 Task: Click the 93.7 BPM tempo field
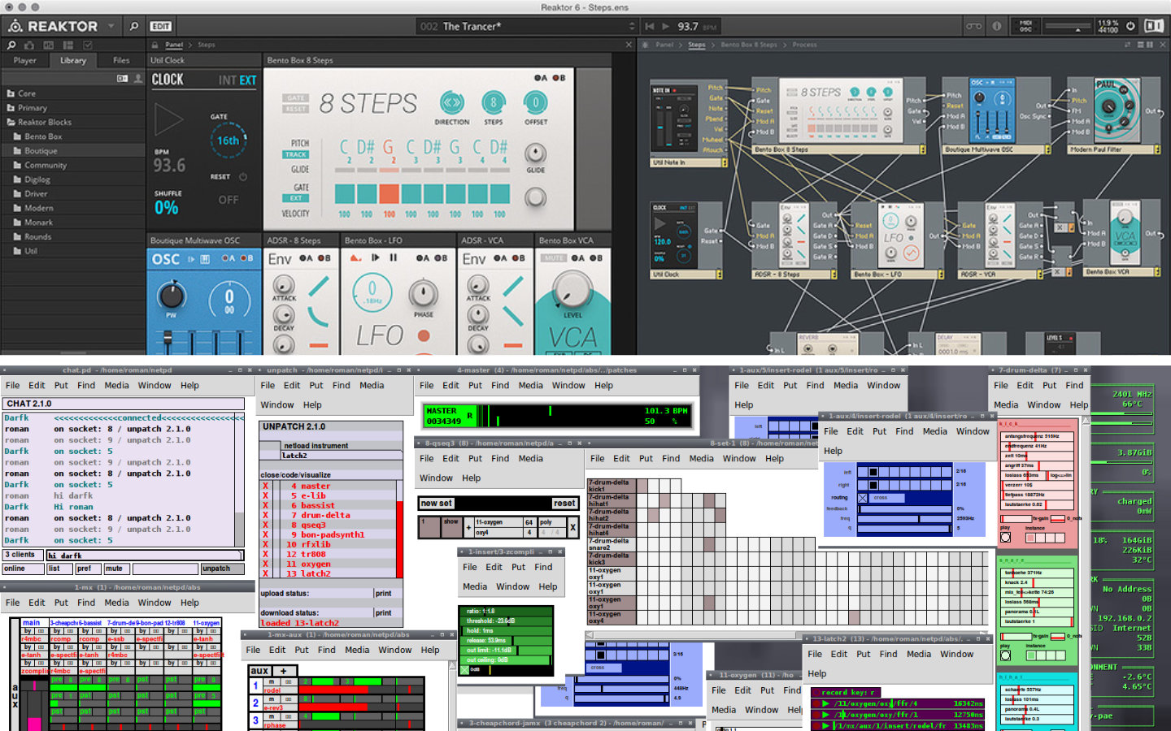coord(697,26)
